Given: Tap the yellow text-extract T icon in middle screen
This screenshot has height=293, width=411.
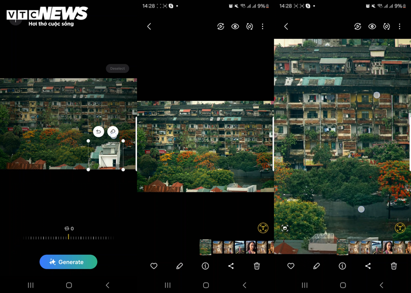Looking at the screenshot, I should pyautogui.click(x=263, y=228).
